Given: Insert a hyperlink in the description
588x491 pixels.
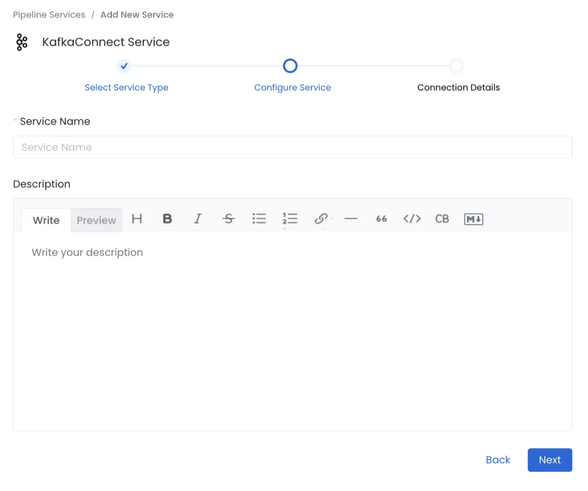Looking at the screenshot, I should point(321,219).
